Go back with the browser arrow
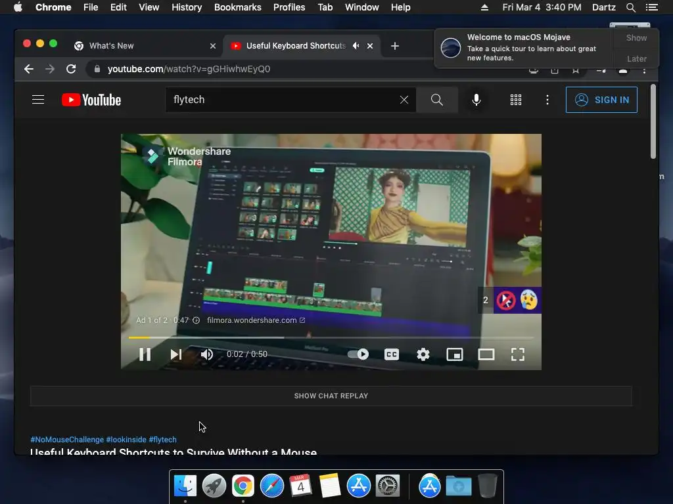 29,69
